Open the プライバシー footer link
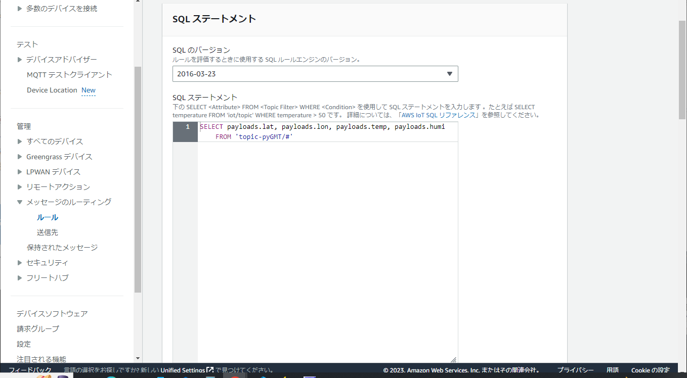This screenshot has width=687, height=378. (576, 370)
